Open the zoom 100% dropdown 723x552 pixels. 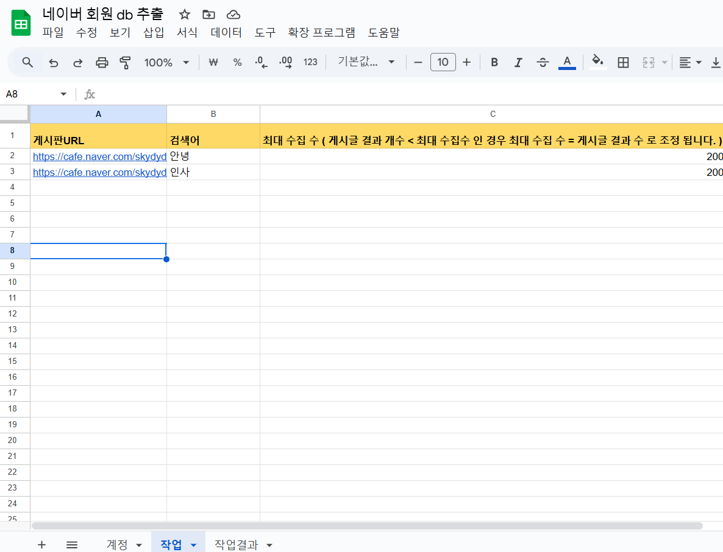click(166, 62)
